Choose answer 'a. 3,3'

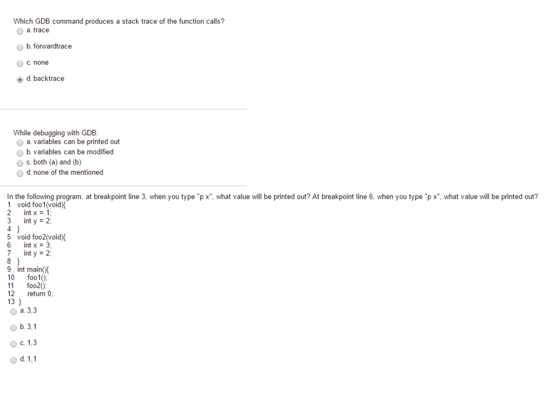pyautogui.click(x=14, y=312)
